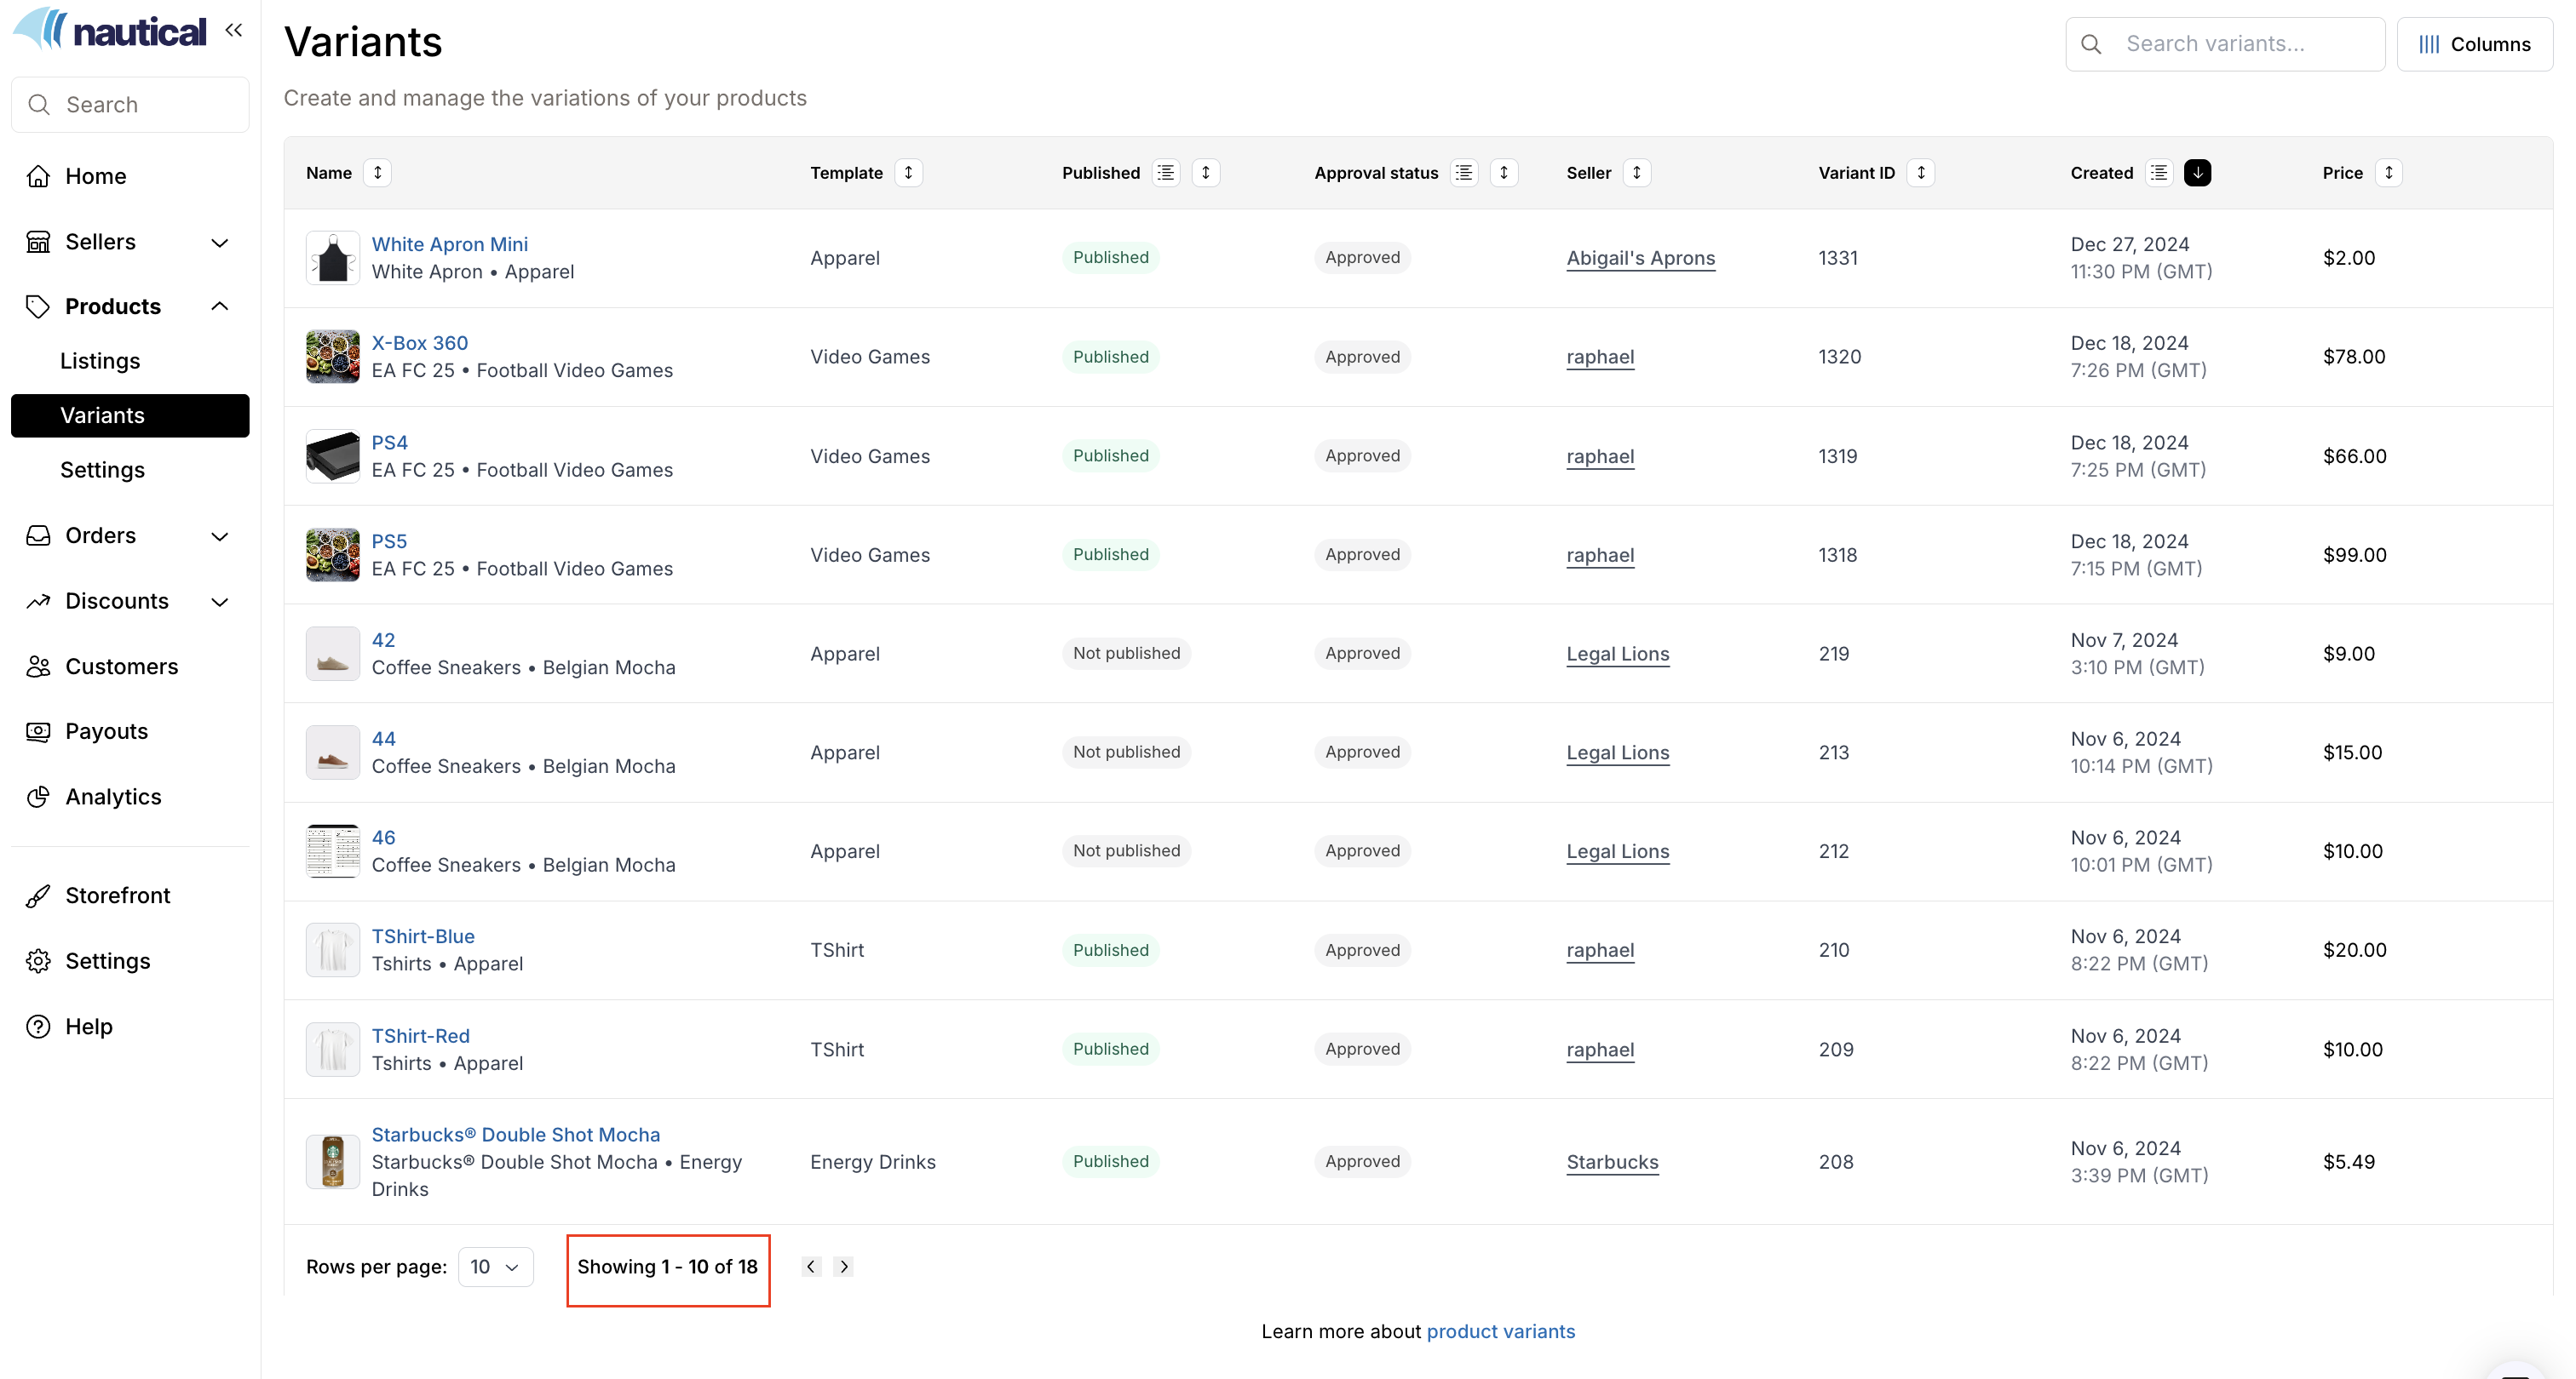Click the active sort arrow on Created column
The height and width of the screenshot is (1379, 2576).
tap(2197, 172)
